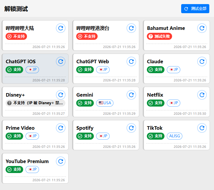Retest Disney+ availability
Screen dimensions: 214x190
coord(61,95)
